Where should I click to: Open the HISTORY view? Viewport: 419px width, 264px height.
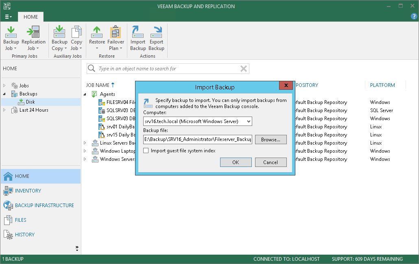point(41,235)
